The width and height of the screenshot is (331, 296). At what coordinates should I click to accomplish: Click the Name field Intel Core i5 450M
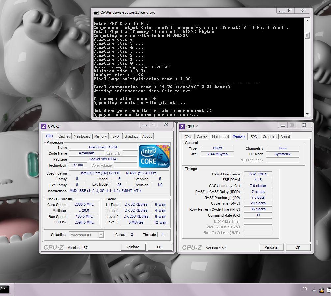103,147
